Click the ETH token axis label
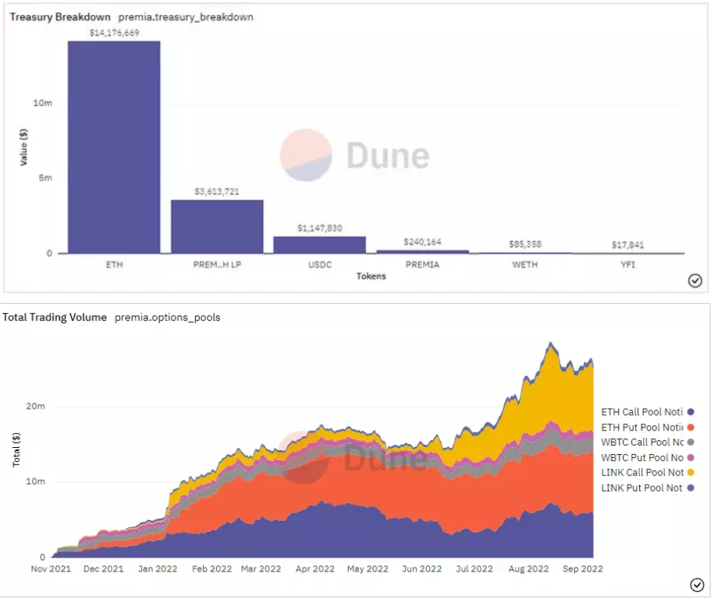The height and width of the screenshot is (599, 712). pyautogui.click(x=114, y=265)
